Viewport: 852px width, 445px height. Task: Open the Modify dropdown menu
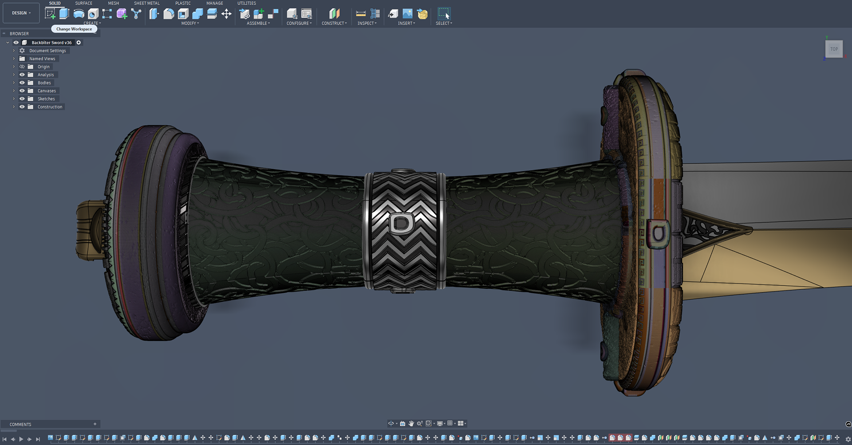coord(189,23)
